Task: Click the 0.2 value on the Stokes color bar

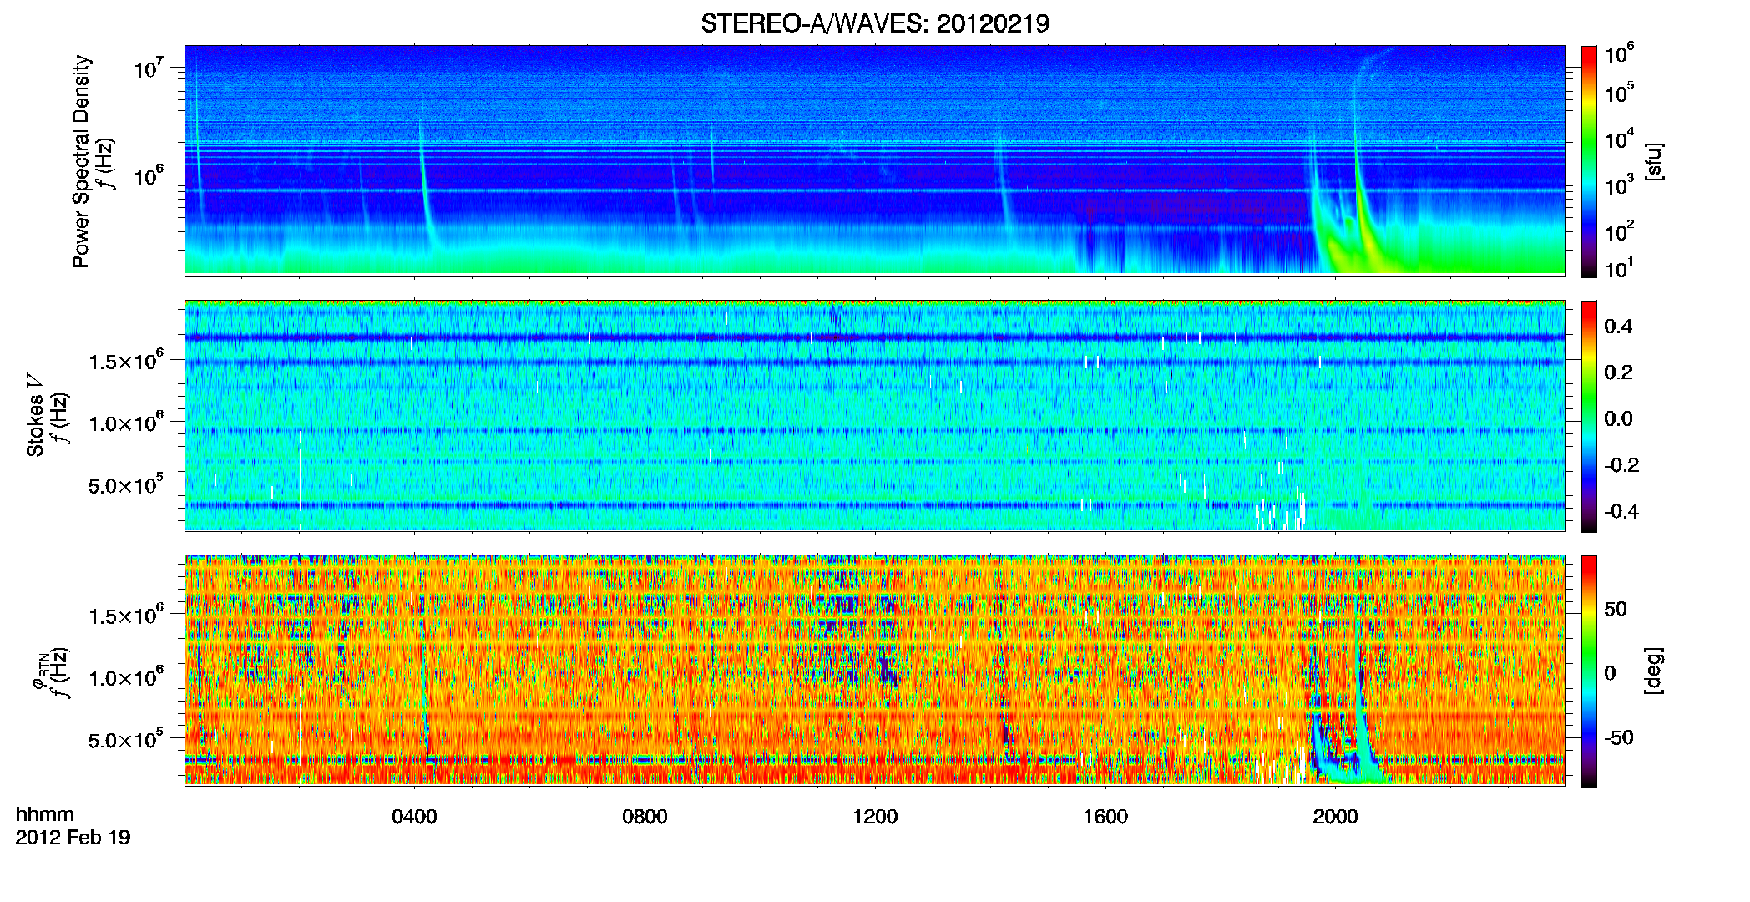Action: pos(1618,372)
